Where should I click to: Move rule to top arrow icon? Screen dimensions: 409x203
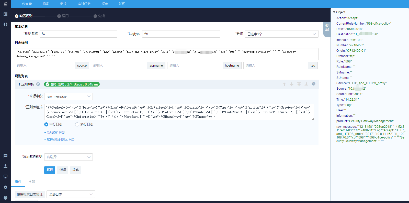click(x=299, y=84)
